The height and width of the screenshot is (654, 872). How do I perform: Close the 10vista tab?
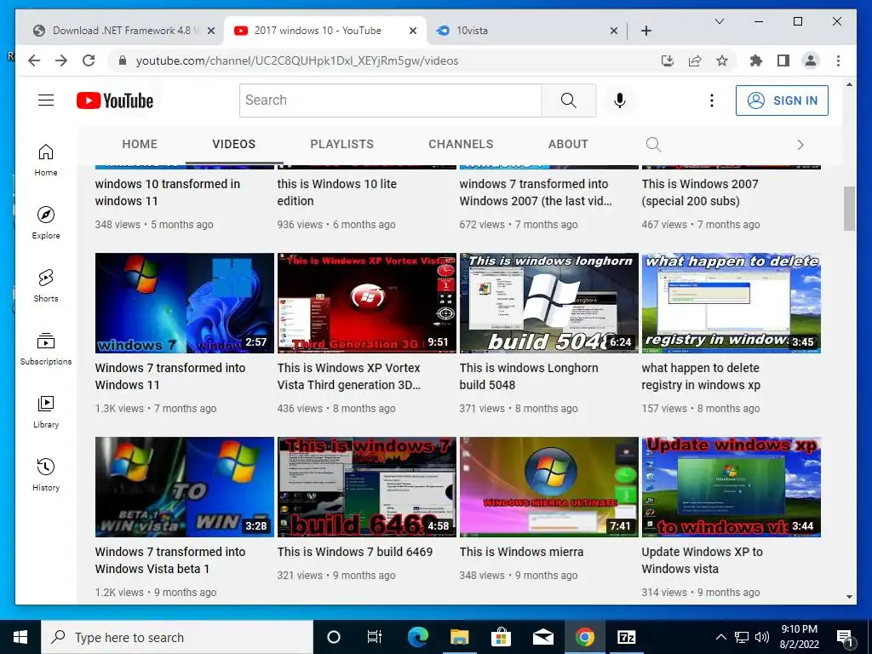point(613,31)
